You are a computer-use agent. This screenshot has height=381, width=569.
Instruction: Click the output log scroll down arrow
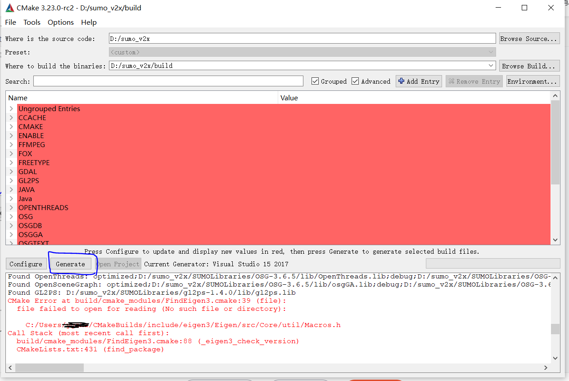pyautogui.click(x=555, y=359)
